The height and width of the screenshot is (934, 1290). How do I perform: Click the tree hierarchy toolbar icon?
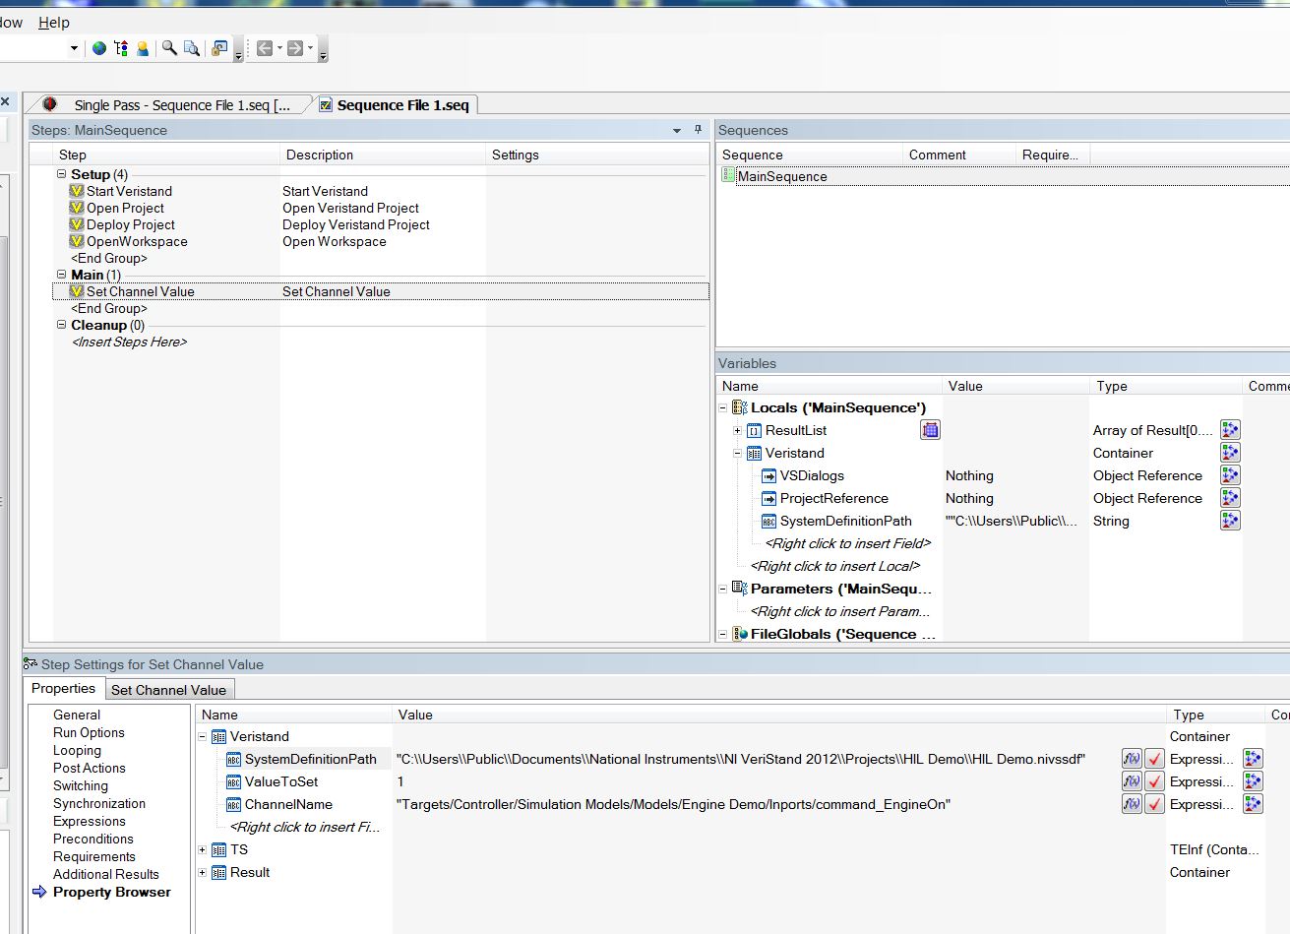121,48
